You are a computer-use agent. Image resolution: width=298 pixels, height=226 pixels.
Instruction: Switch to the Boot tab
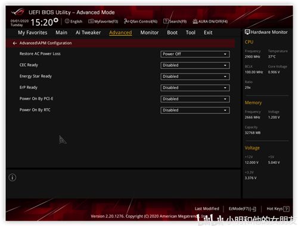click(x=172, y=33)
